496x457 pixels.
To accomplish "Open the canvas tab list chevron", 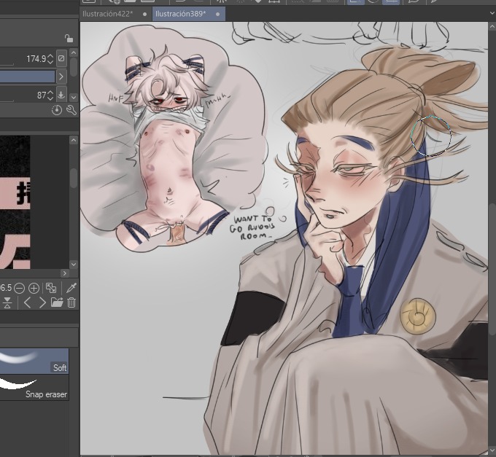I will click(x=492, y=13).
